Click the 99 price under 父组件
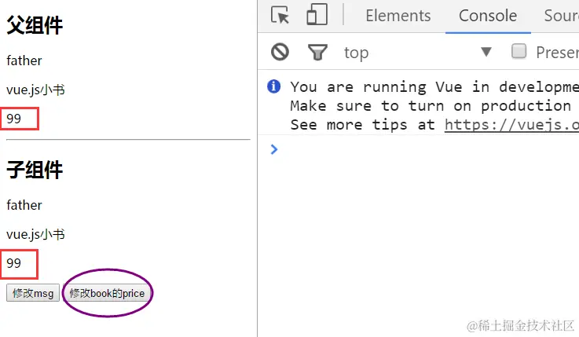Viewport: 579px width, 337px height. pyautogui.click(x=14, y=119)
